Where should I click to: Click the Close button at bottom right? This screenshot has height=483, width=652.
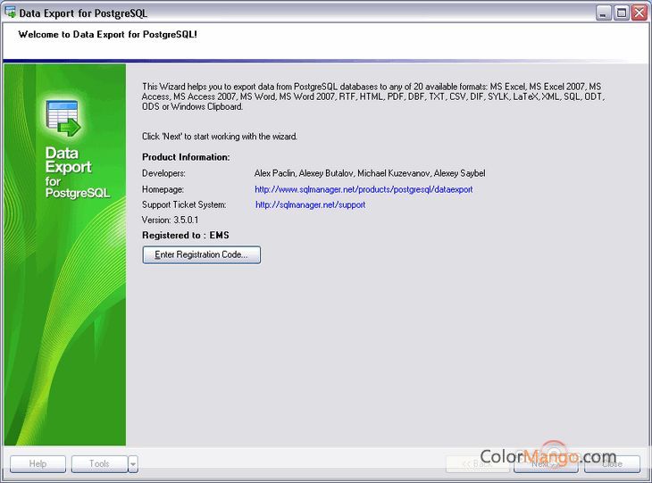(x=612, y=464)
